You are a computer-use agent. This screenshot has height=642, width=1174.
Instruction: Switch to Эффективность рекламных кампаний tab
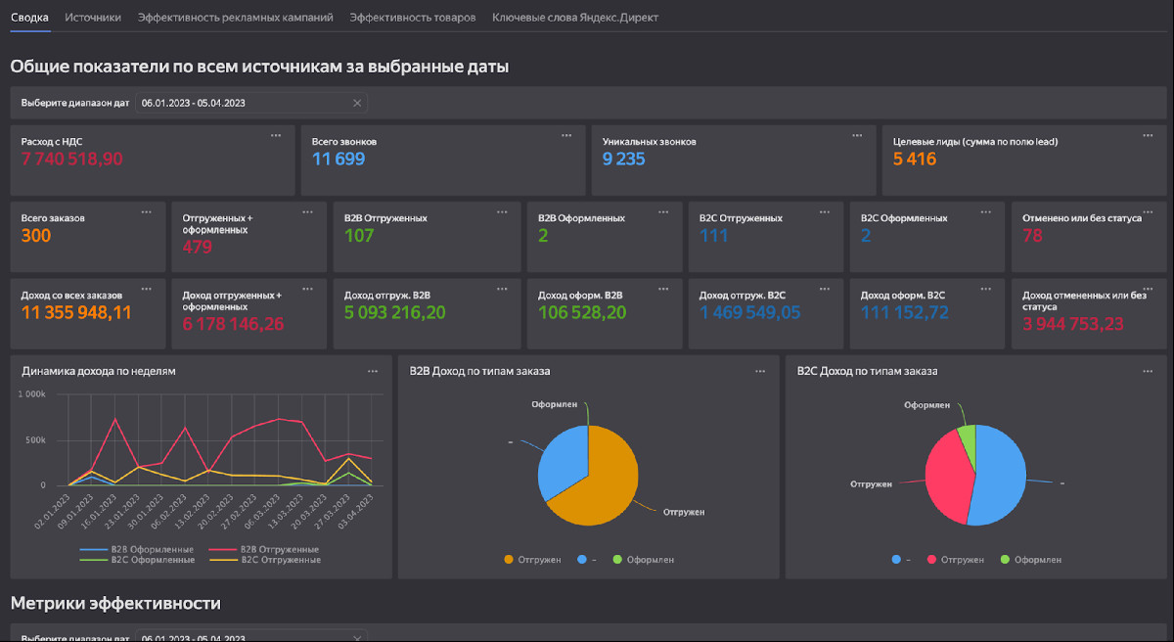tap(236, 18)
